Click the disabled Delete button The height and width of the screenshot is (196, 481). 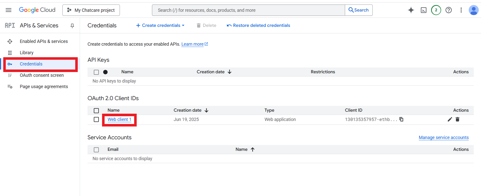click(x=206, y=25)
